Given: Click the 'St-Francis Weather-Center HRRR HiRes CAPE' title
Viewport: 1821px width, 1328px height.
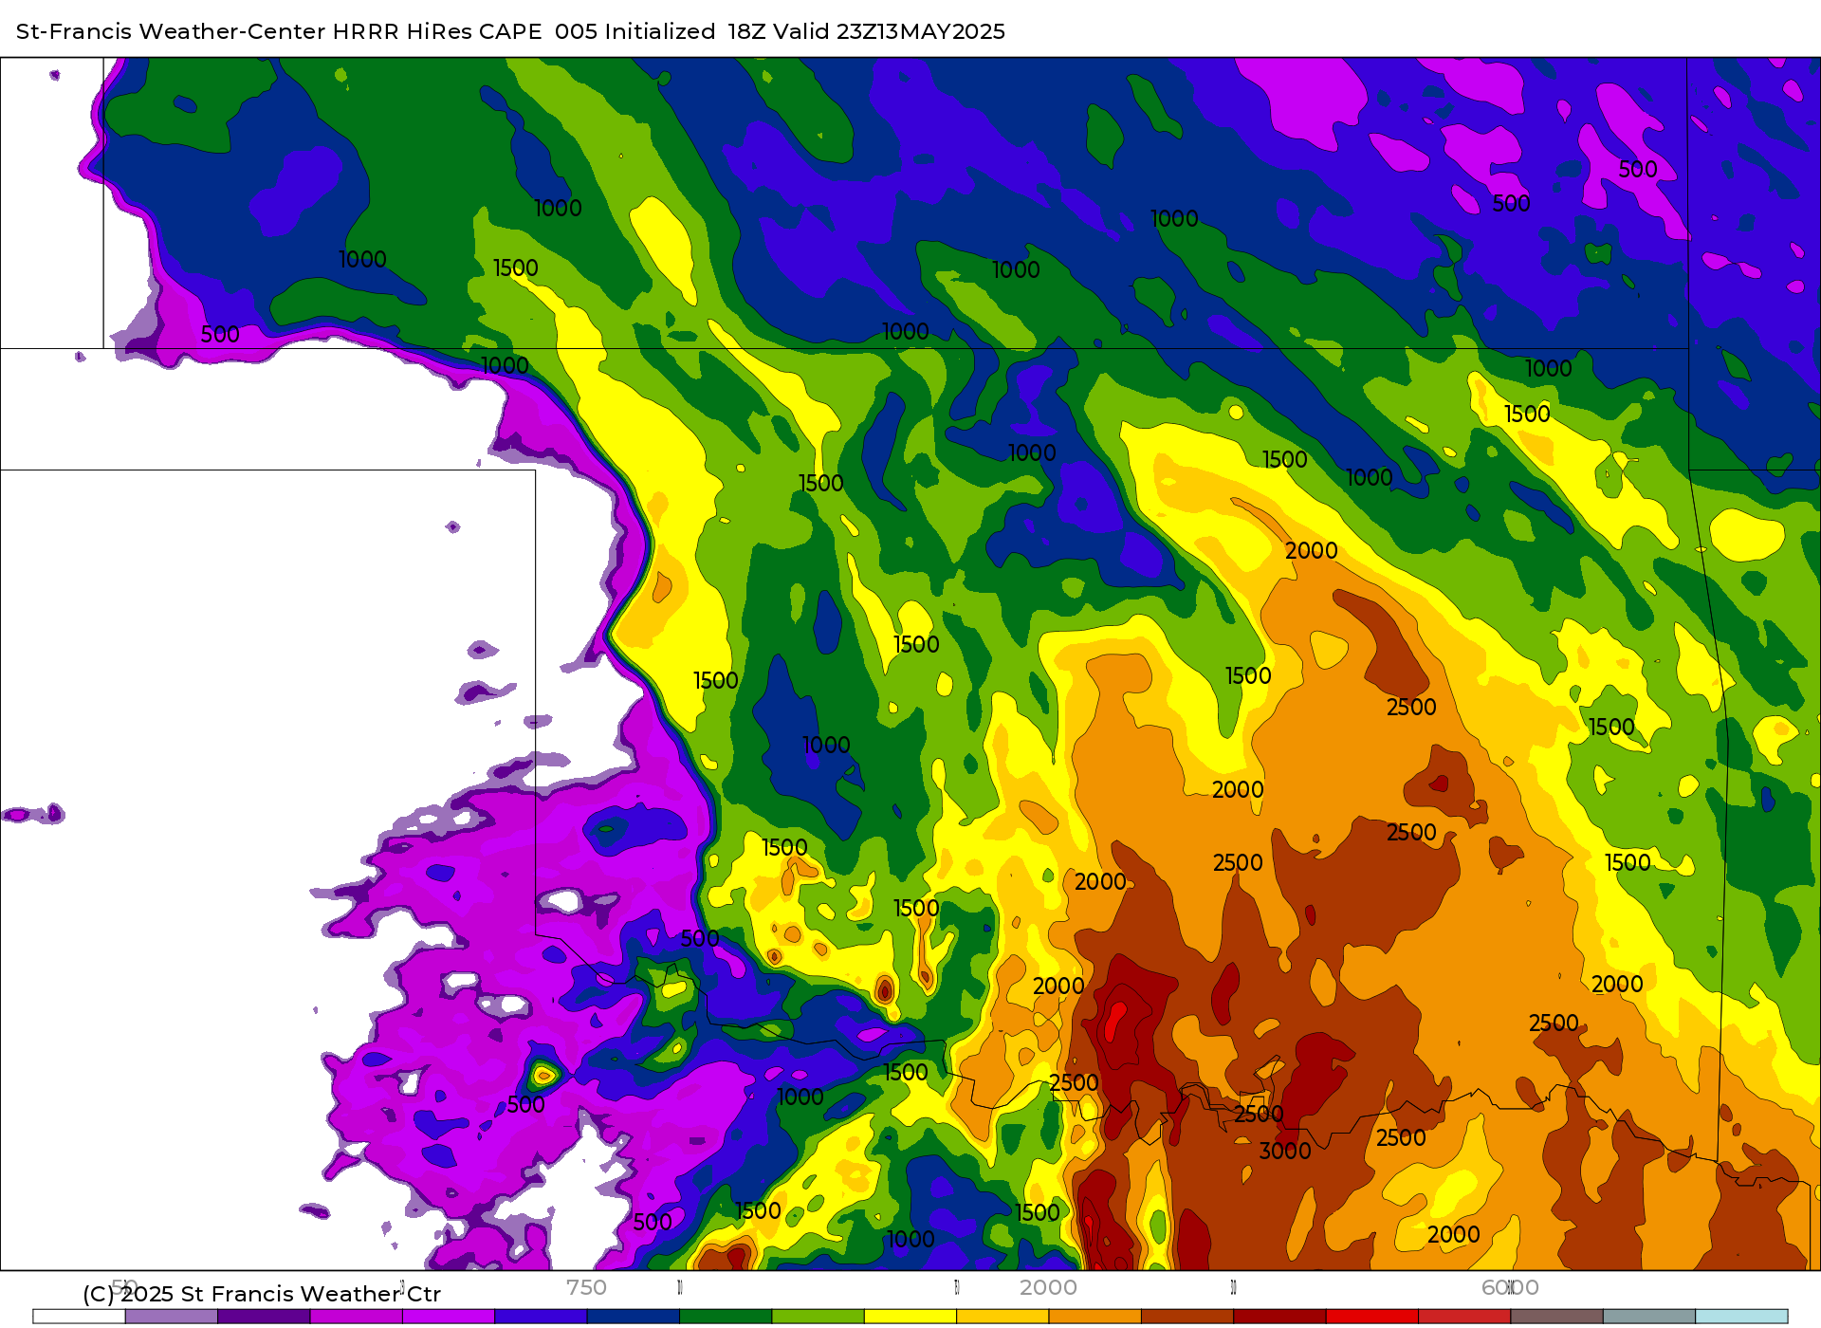Looking at the screenshot, I should click(x=279, y=31).
